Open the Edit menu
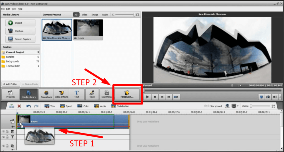This screenshot has height=152, width=284. [x=8, y=9]
